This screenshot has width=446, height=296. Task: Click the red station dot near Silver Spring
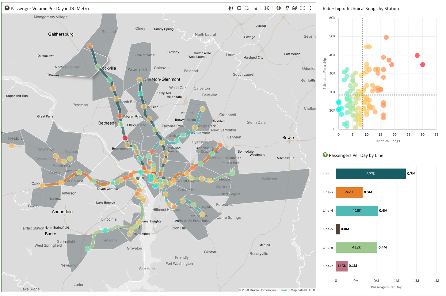coord(125,138)
